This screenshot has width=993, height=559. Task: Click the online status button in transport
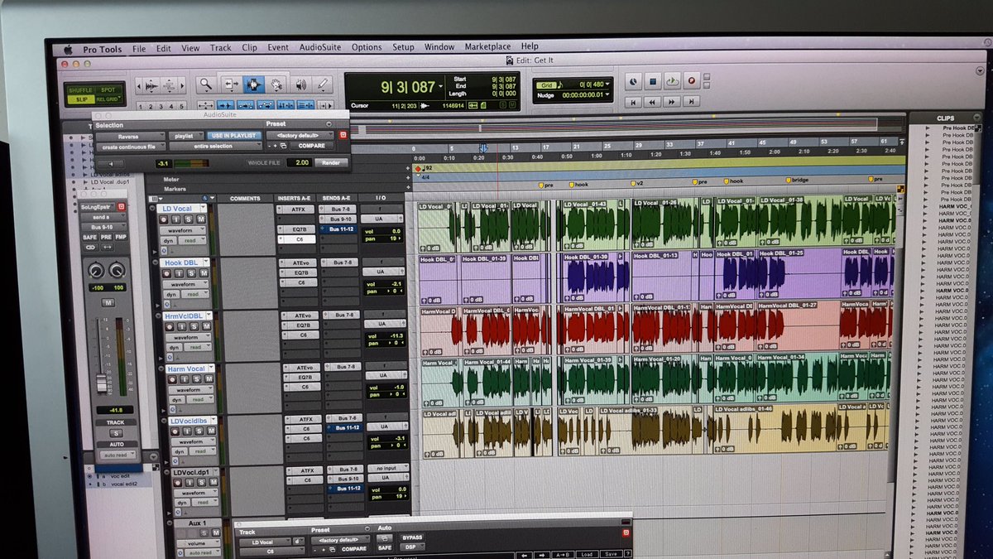point(632,82)
